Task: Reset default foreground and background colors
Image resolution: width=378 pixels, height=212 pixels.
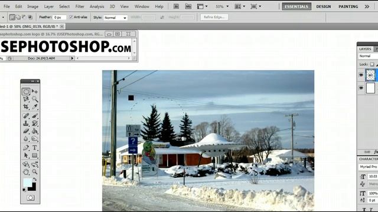Action: tap(24, 190)
